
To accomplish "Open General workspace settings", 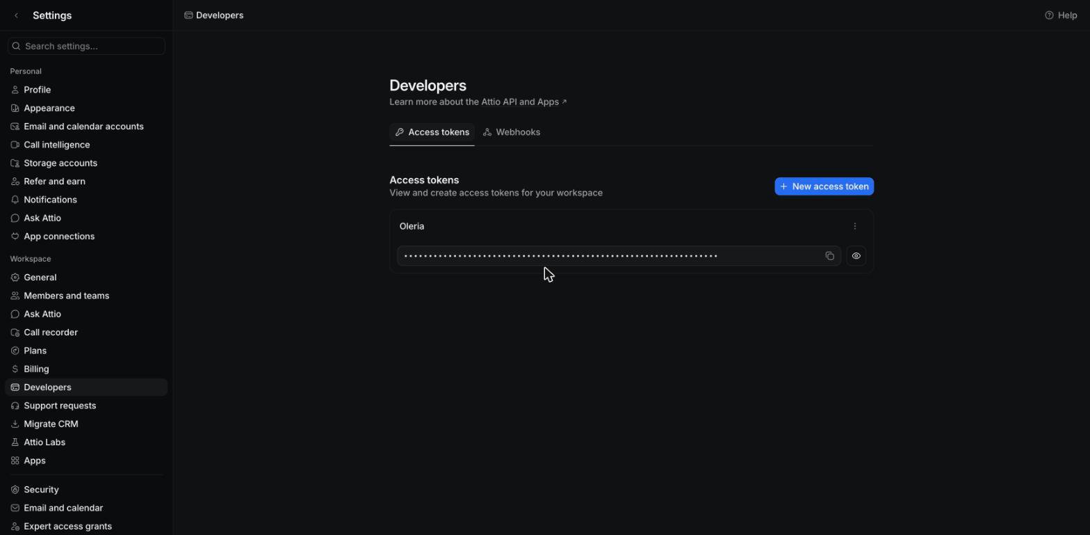I will click(x=86, y=277).
